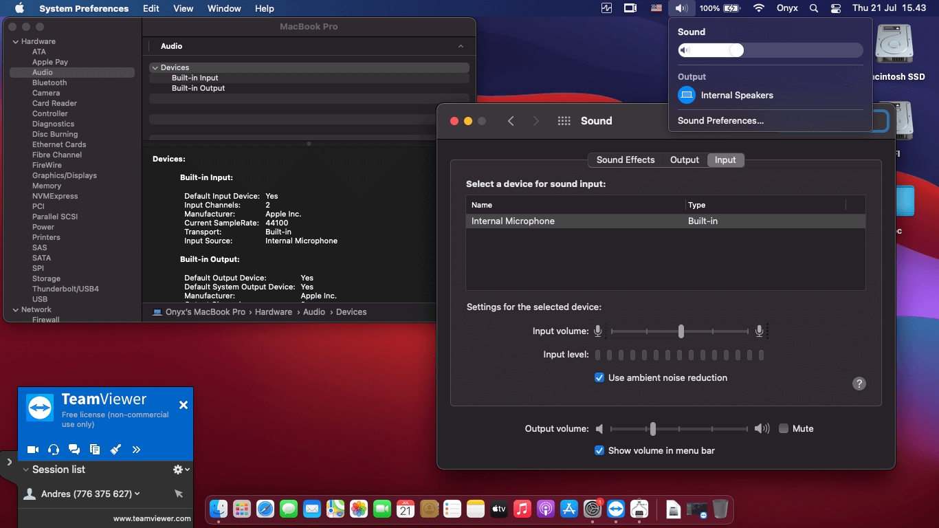Image resolution: width=939 pixels, height=528 pixels.
Task: Show all preferences grid icon
Action: coord(564,121)
